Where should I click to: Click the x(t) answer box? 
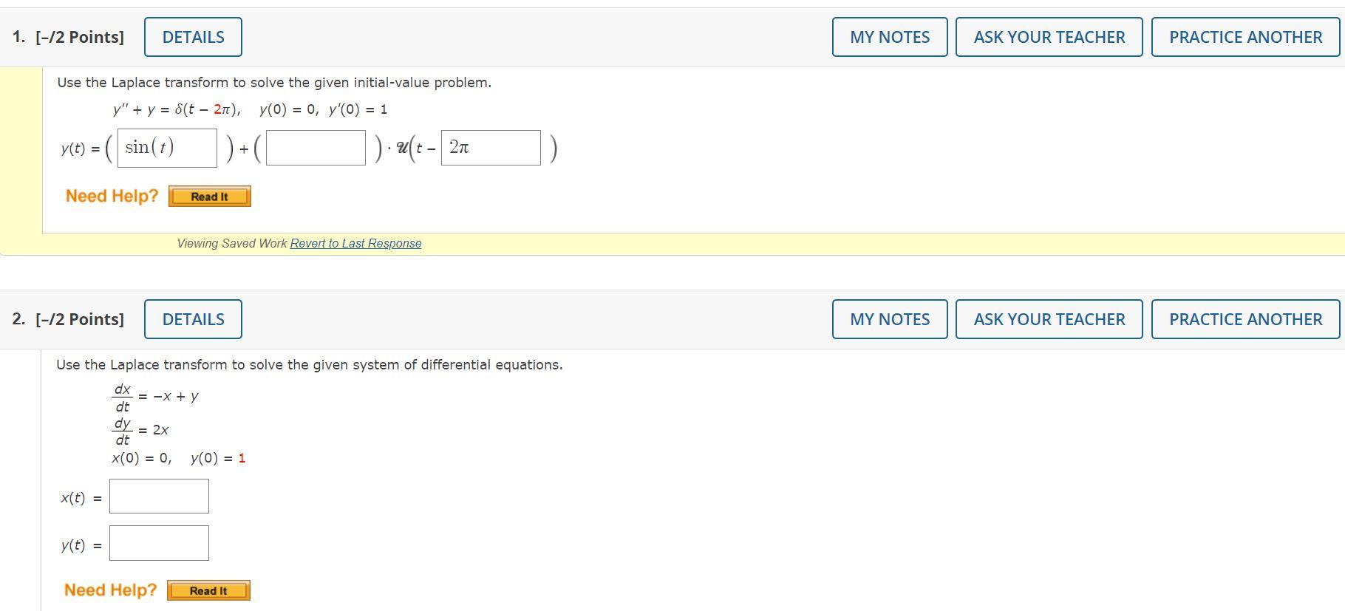tap(159, 496)
